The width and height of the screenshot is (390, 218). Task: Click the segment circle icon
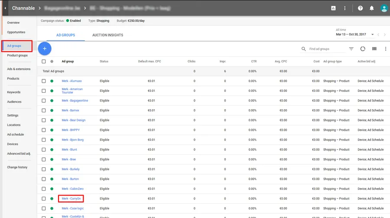point(363,49)
